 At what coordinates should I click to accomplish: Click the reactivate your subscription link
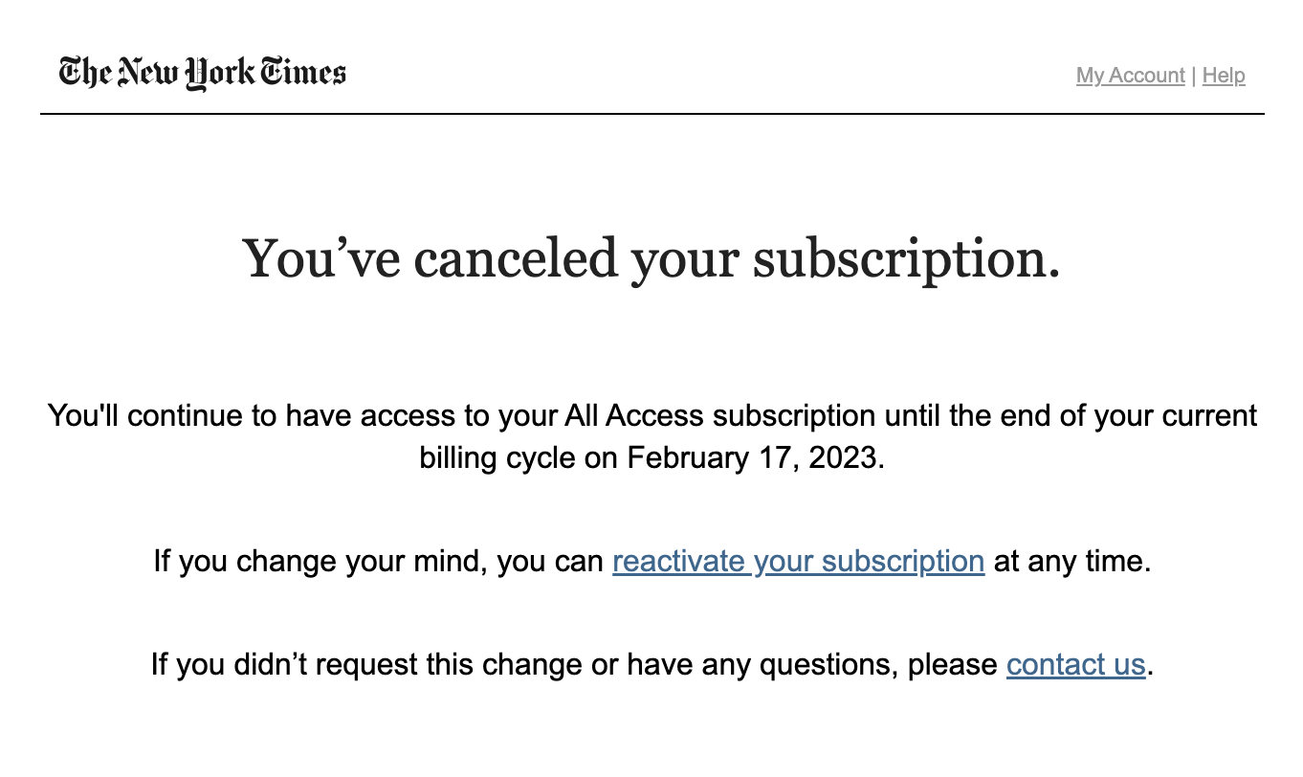click(798, 561)
